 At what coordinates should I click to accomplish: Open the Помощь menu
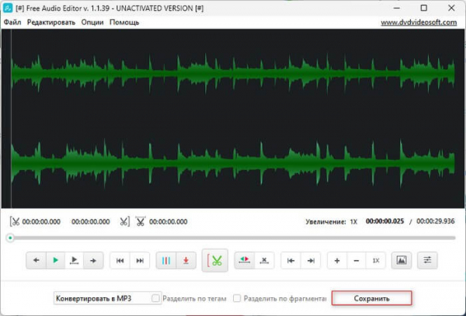coord(124,23)
